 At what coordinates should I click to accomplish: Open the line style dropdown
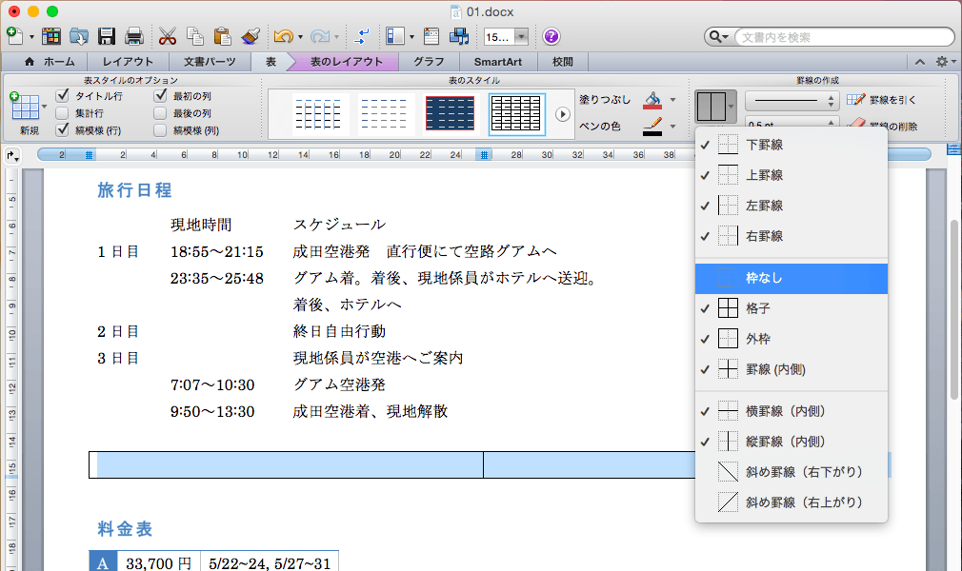coord(792,101)
